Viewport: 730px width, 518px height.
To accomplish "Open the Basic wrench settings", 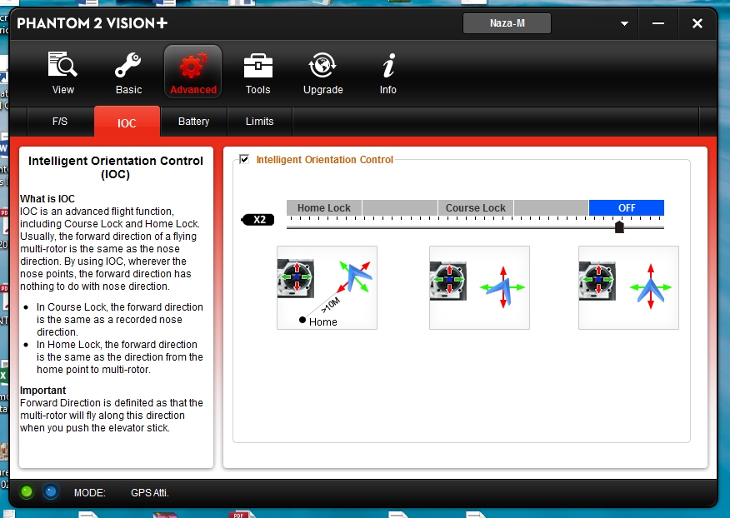I will pyautogui.click(x=128, y=72).
